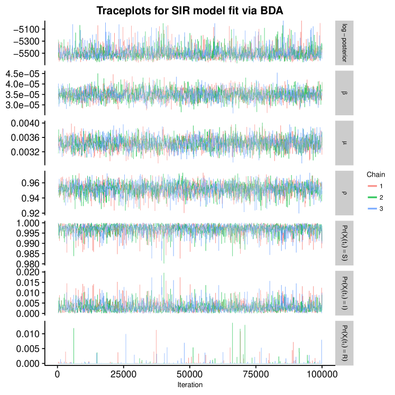Click the y-axis tick "0.990" in Pr(X=S) panel

28,244
